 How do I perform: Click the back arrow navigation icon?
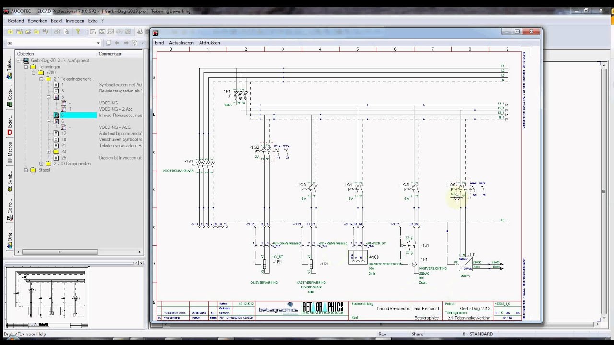[117, 43]
